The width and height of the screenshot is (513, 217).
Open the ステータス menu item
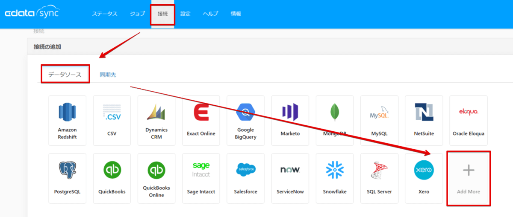(x=105, y=14)
